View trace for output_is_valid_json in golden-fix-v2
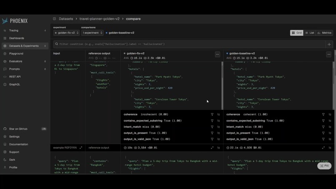This screenshot has width=336, height=189. tap(218, 139)
